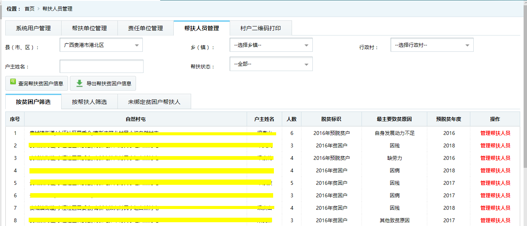This screenshot has height=226, width=527.
Task: Click the 户主姓名 text input field
Action: click(x=101, y=66)
